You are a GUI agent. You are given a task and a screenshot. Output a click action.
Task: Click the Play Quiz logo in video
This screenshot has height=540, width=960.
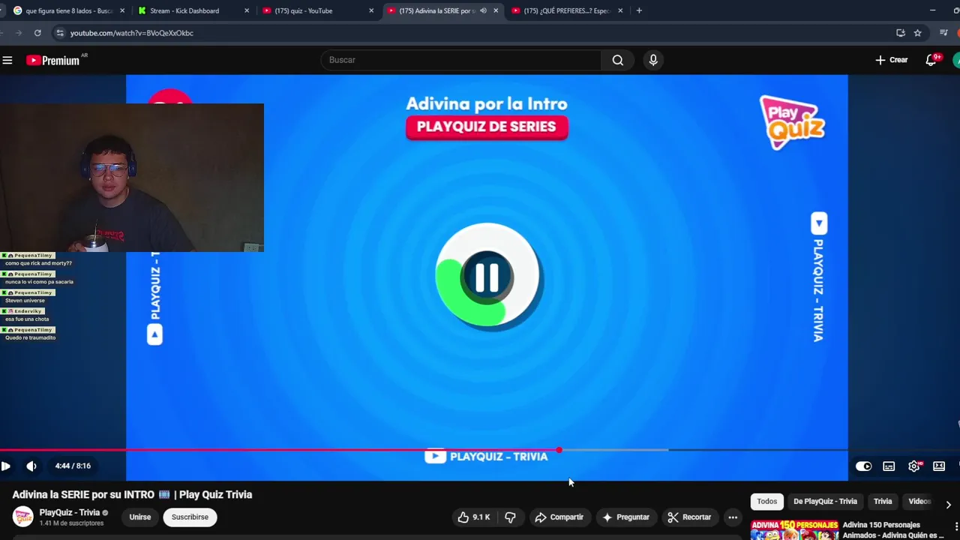pyautogui.click(x=793, y=122)
